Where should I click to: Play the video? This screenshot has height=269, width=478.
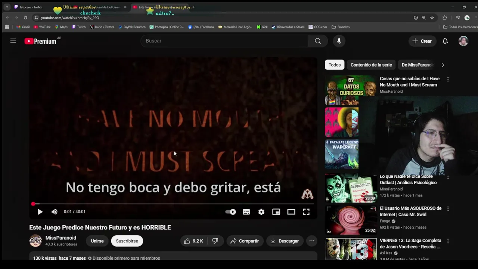coord(40,212)
